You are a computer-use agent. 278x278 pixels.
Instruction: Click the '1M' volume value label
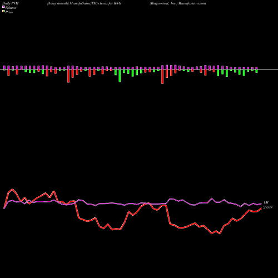pos(266,202)
